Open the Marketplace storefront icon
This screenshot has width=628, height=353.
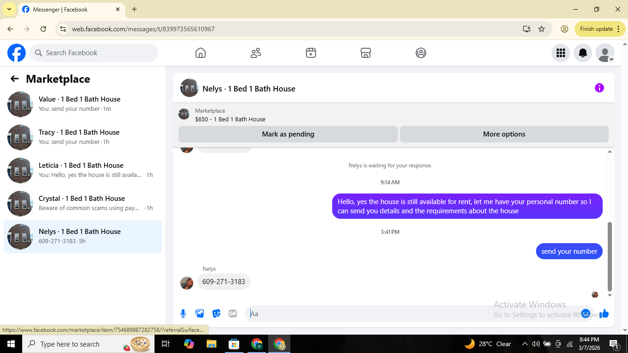pyautogui.click(x=366, y=53)
